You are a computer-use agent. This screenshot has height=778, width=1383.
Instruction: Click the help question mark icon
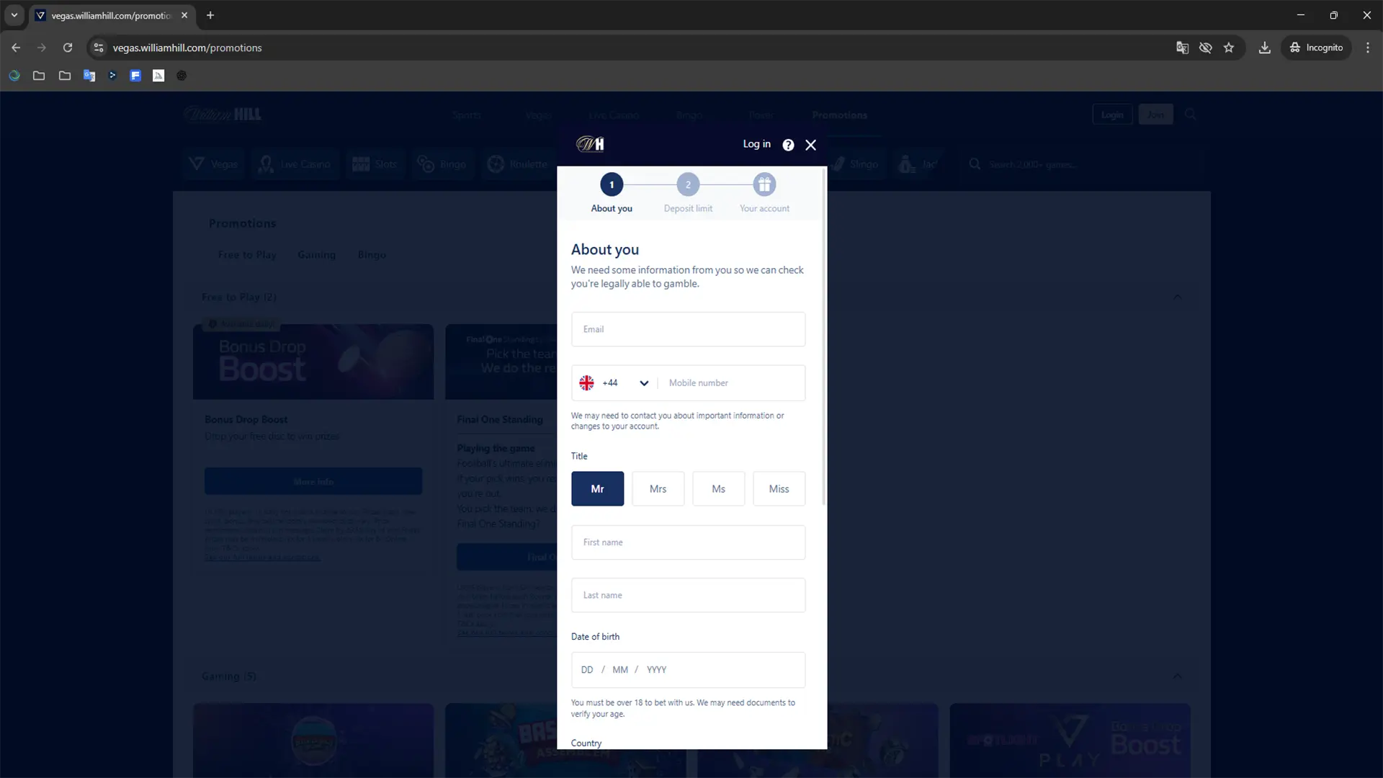tap(788, 145)
